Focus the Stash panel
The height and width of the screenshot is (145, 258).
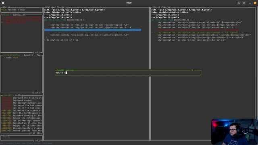(x=21, y=138)
